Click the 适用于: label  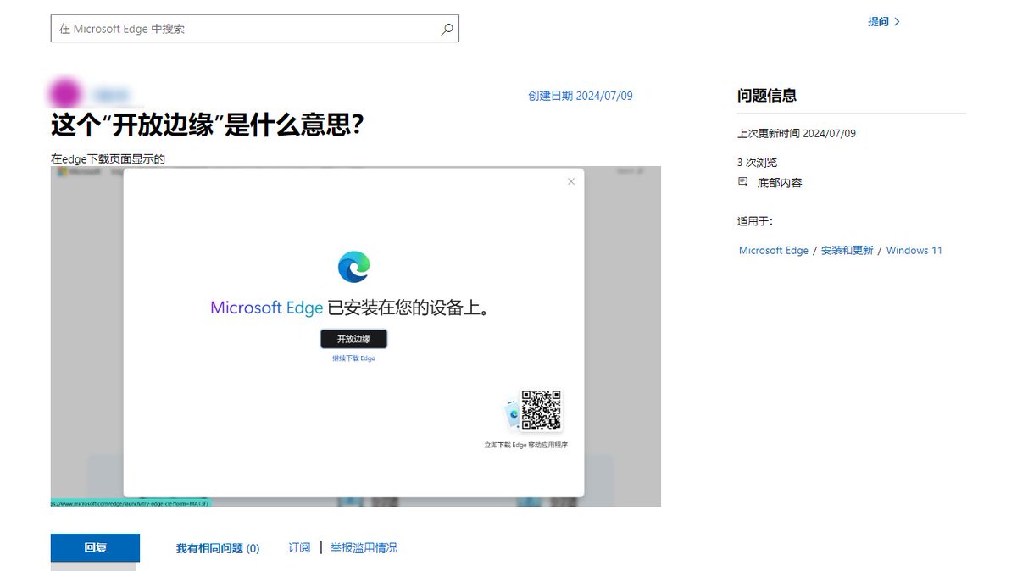755,221
